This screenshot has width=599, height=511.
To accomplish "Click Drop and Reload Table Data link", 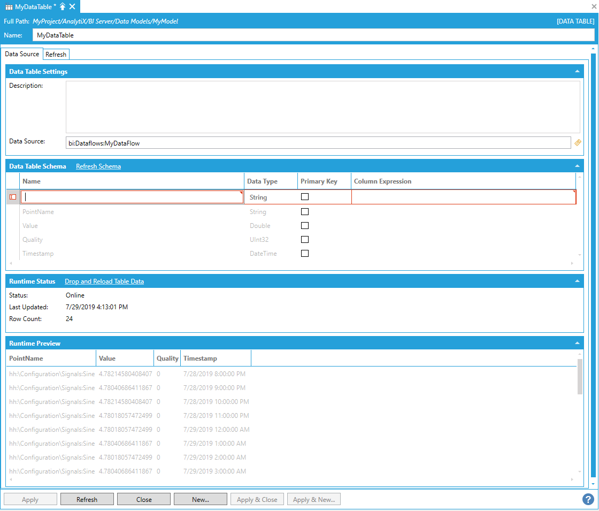I will click(104, 281).
